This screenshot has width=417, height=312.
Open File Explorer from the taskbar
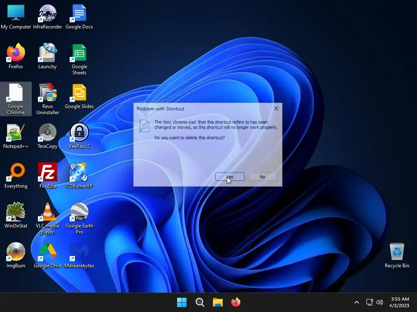[218, 302]
